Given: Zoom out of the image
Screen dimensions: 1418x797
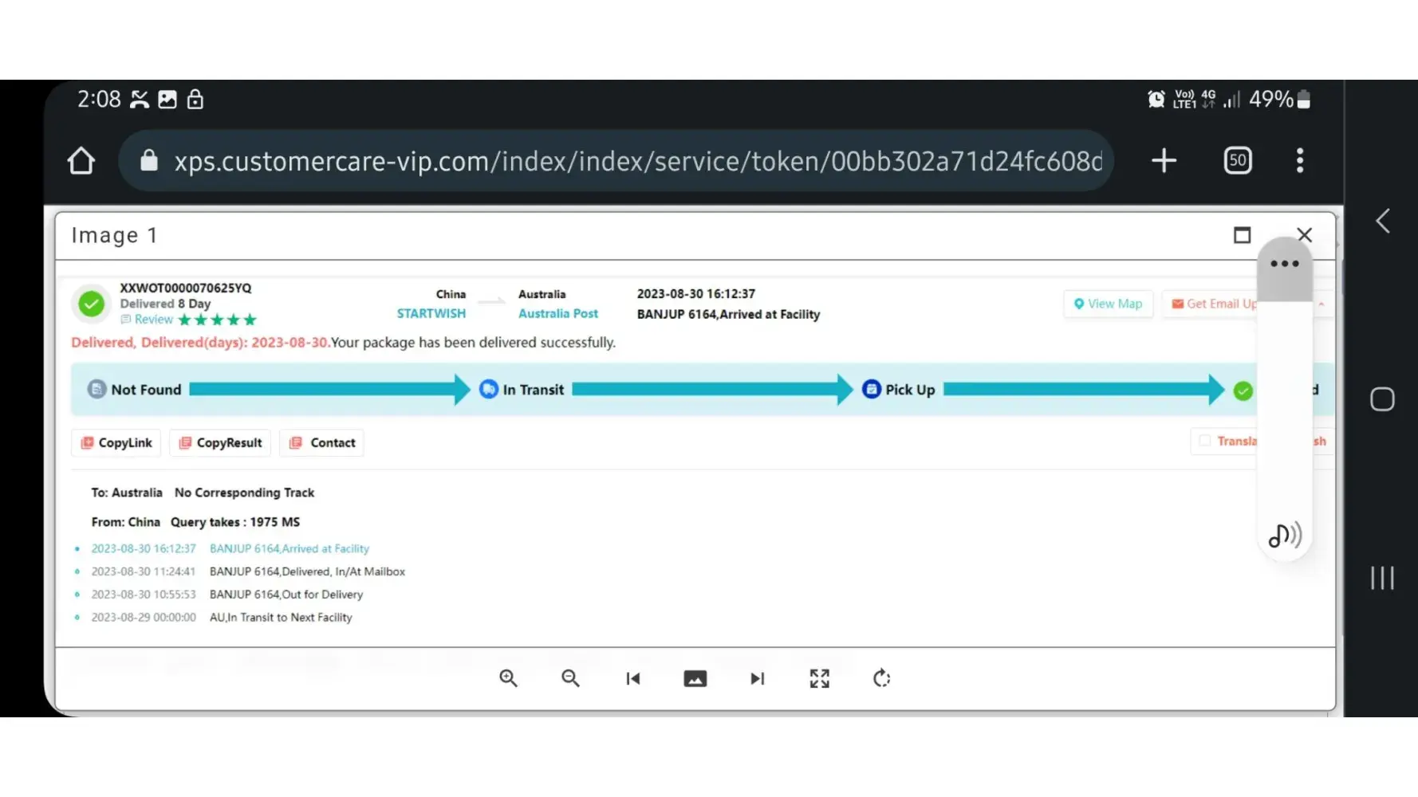Looking at the screenshot, I should 570,678.
